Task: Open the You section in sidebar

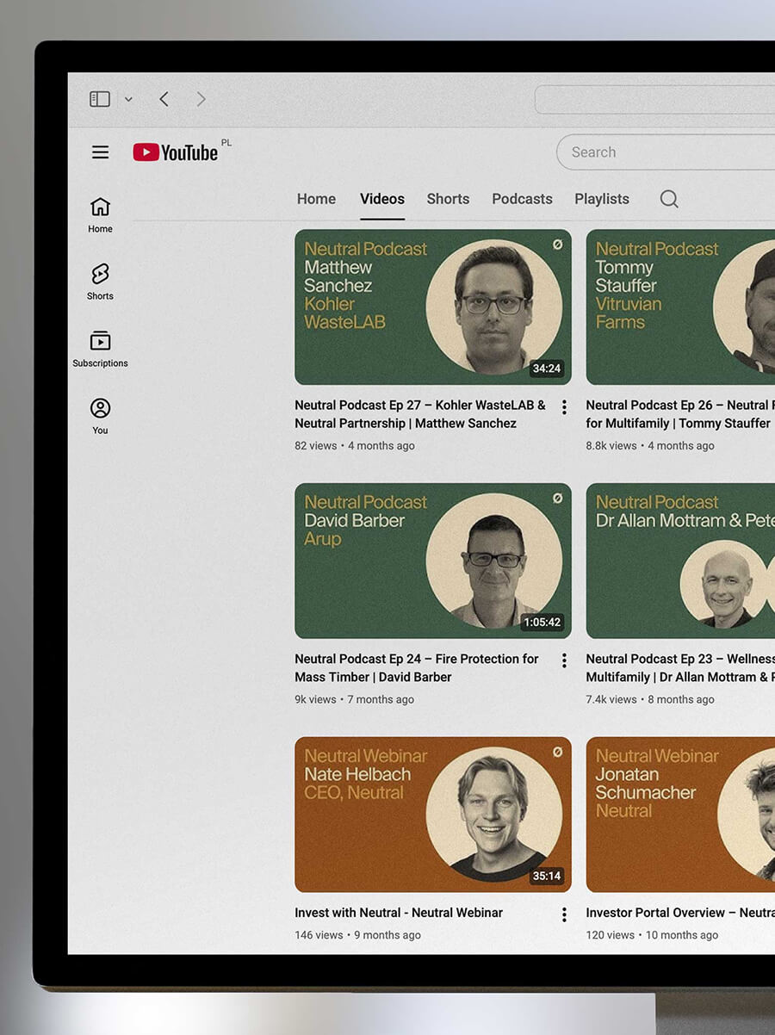Action: [100, 416]
